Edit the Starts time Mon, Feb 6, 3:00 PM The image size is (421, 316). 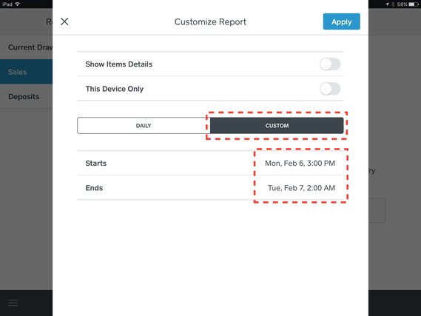(x=300, y=164)
